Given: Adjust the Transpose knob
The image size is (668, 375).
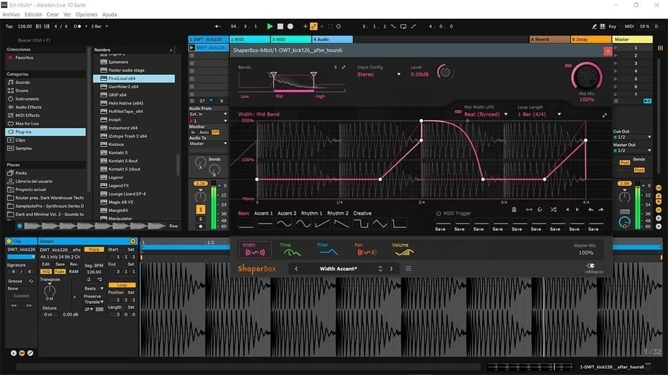Looking at the screenshot, I should [x=50, y=290].
